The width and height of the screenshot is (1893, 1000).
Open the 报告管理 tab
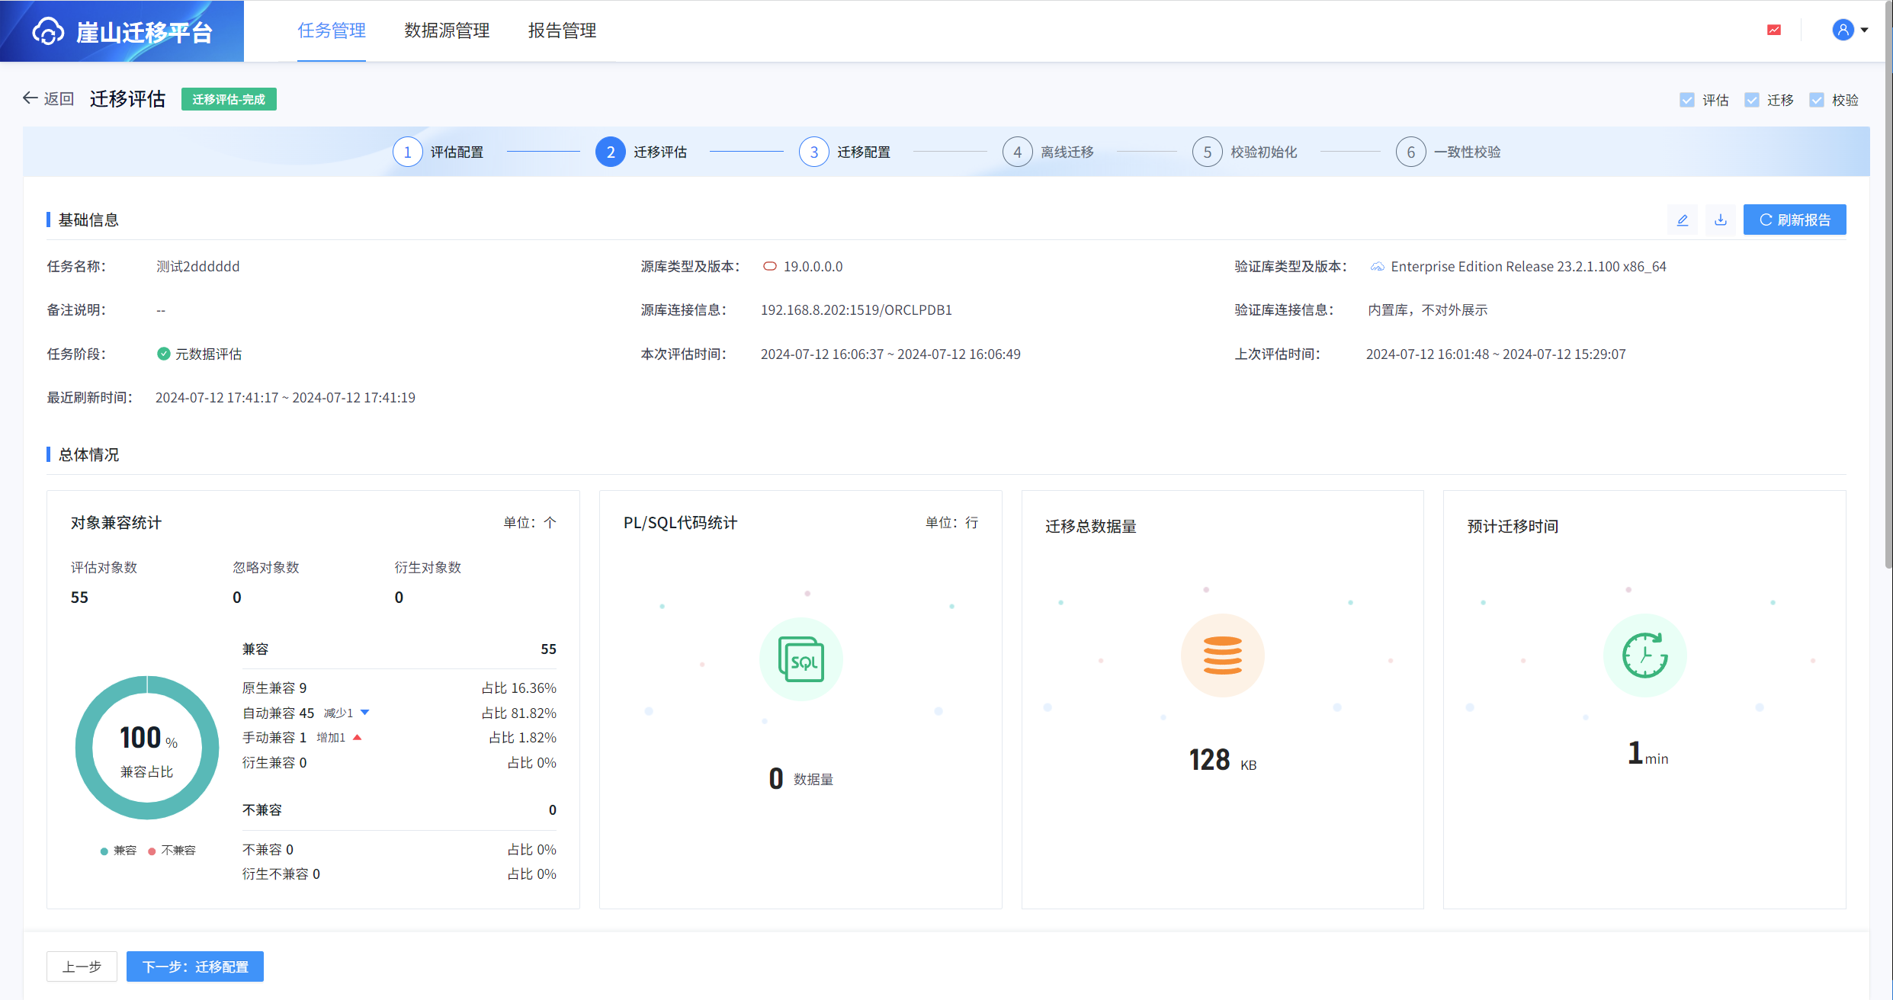pos(562,30)
